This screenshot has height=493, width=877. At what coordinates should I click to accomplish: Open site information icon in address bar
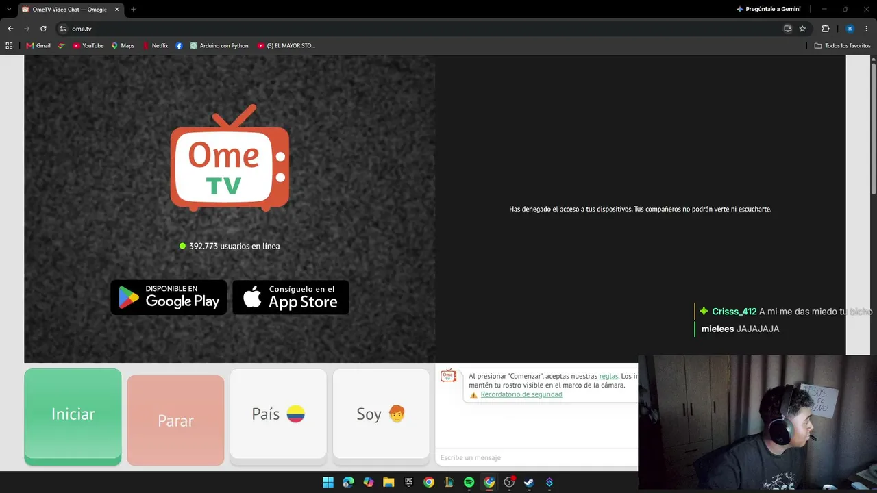62,29
